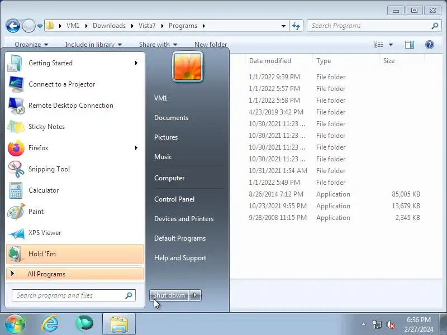Open recent pages dropdown arrow
This screenshot has width=447, height=335.
click(40, 26)
